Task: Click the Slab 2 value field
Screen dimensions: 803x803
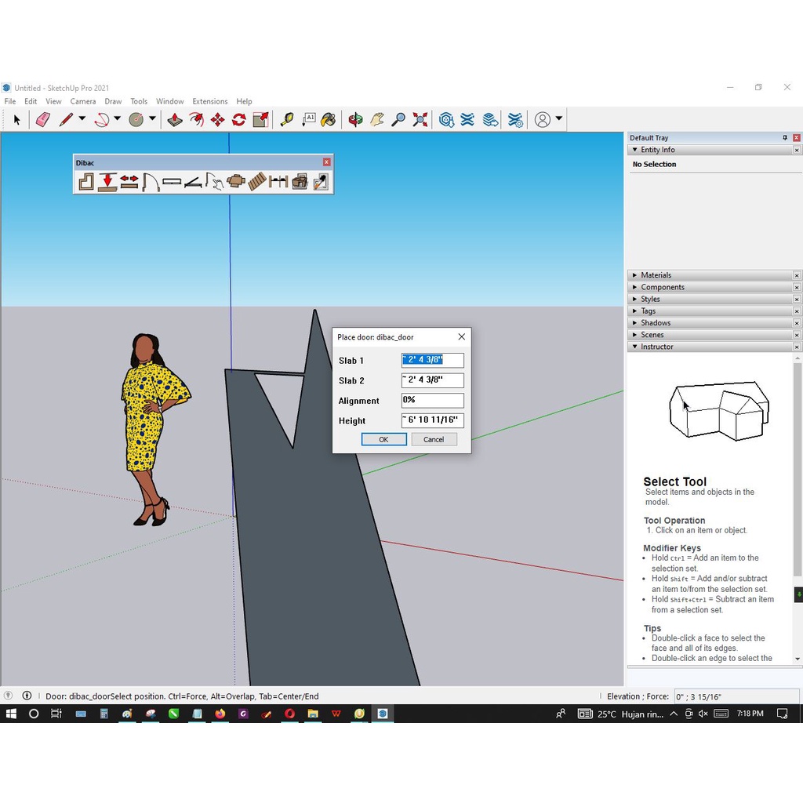Action: (x=433, y=380)
